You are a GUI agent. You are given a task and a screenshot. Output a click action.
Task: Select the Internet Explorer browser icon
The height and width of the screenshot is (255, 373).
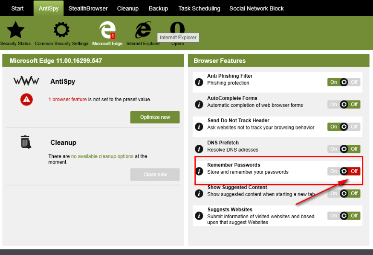143,30
